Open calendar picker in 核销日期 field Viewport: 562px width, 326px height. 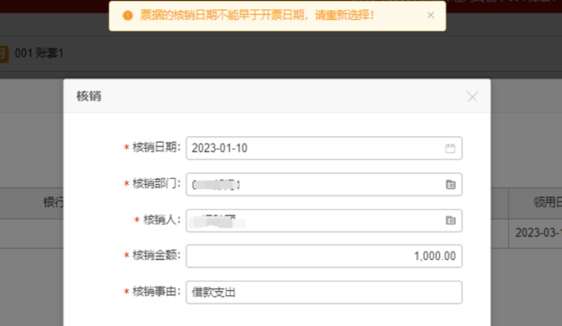[x=450, y=148]
